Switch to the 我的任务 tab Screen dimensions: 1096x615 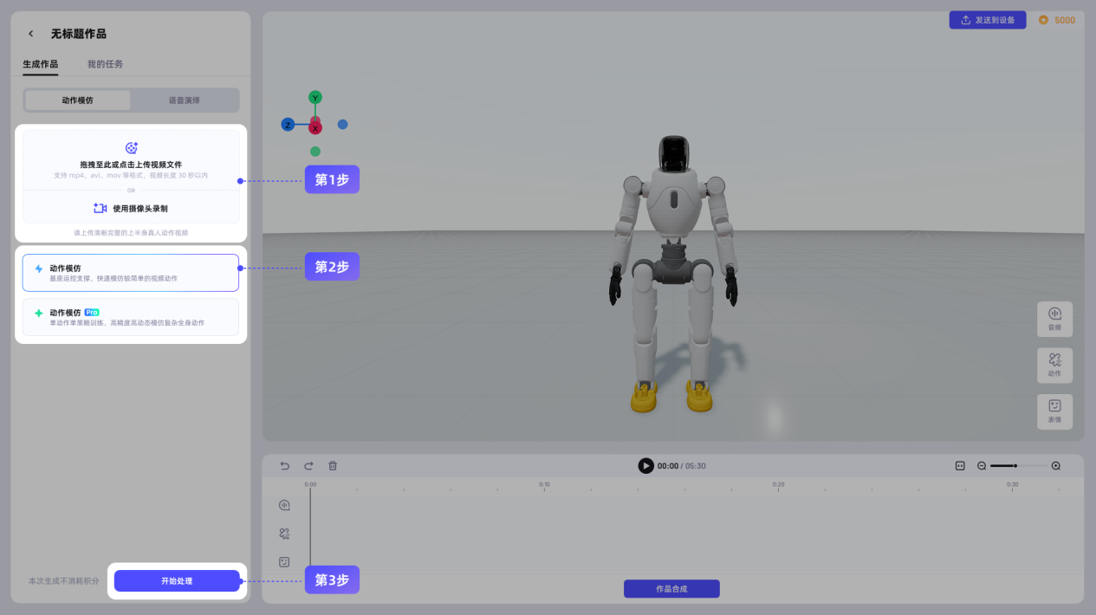[105, 64]
